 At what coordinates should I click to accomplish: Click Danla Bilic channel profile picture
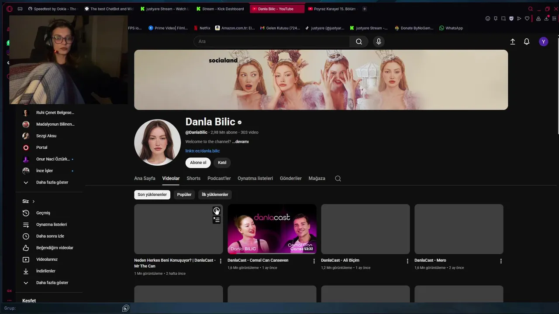pyautogui.click(x=157, y=143)
